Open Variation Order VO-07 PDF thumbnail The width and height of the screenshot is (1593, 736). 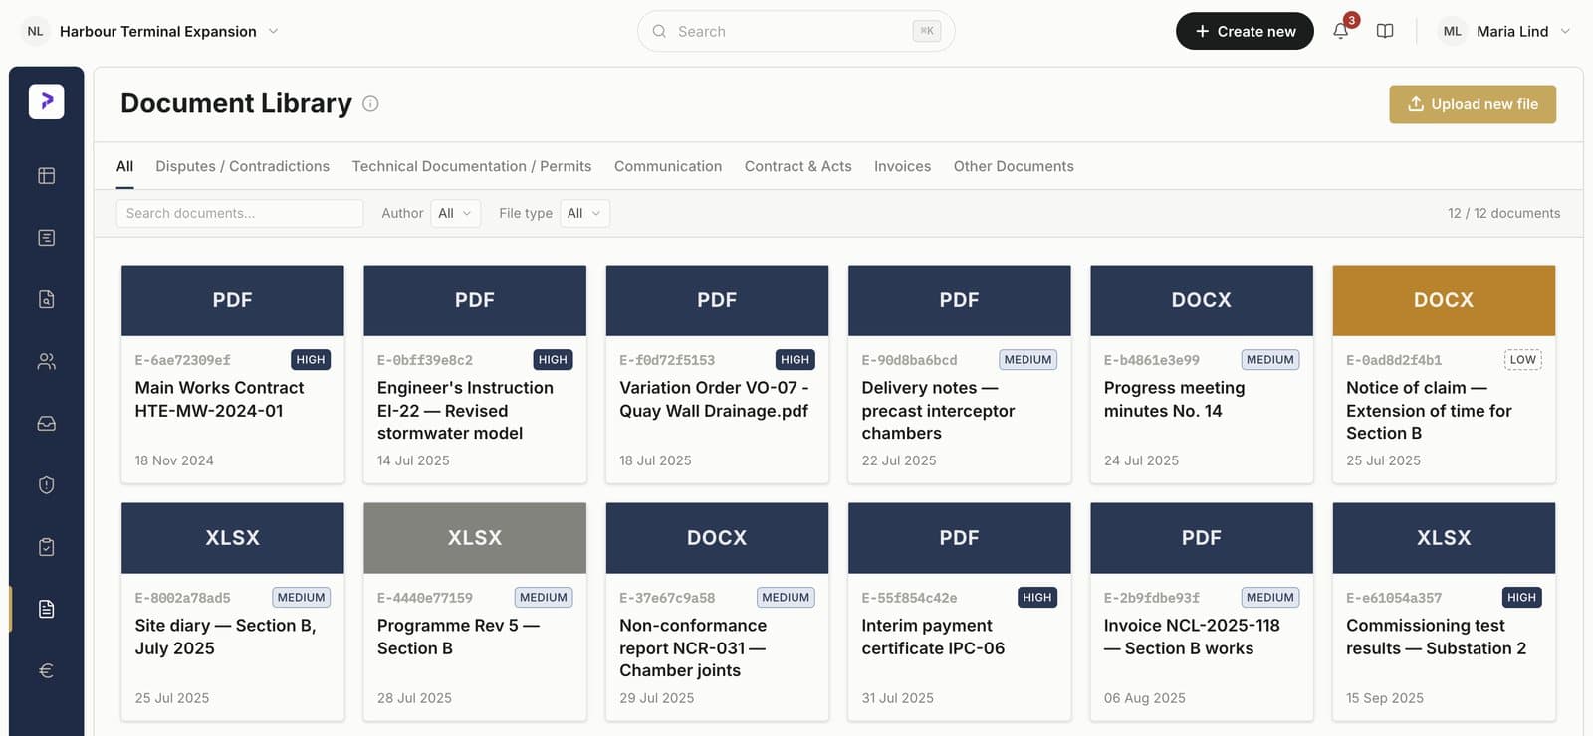tap(717, 300)
